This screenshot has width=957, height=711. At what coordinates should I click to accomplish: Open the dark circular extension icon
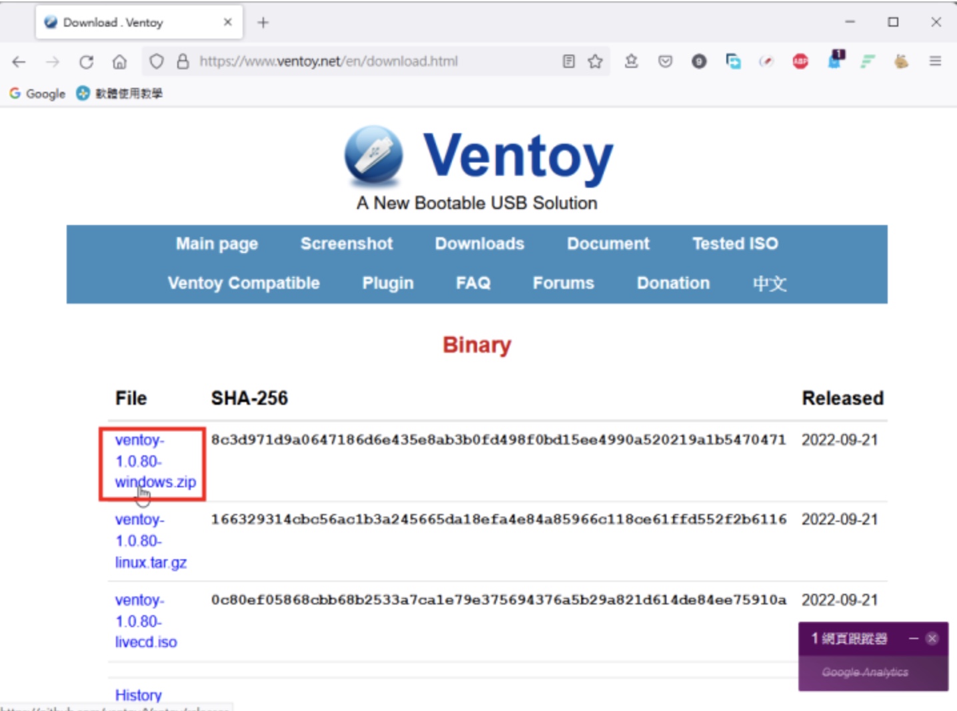click(698, 61)
